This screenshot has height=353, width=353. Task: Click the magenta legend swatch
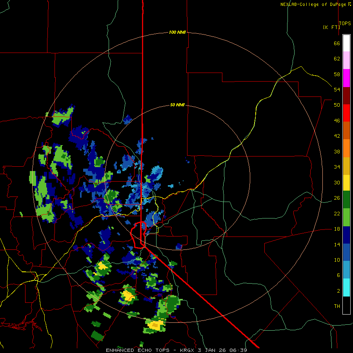click(x=346, y=78)
